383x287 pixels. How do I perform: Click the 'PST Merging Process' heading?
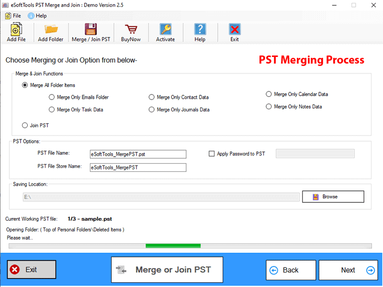(312, 60)
